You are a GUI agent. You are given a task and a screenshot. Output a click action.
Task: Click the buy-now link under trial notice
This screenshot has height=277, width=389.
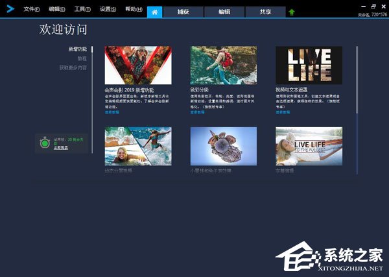pos(61,148)
